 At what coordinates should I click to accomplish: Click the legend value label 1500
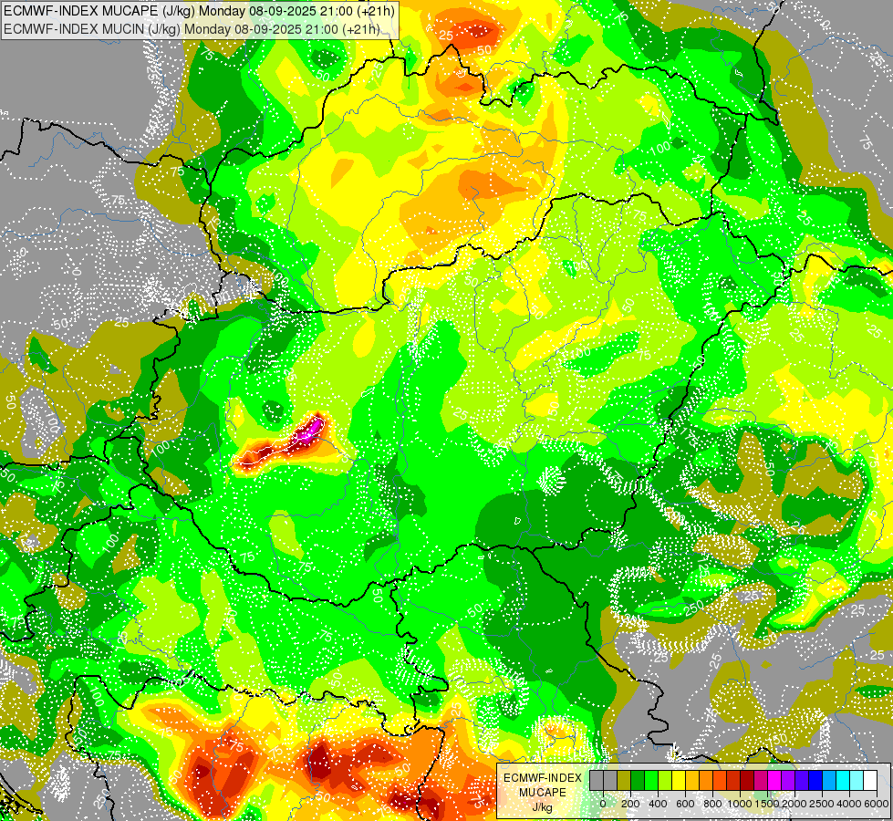pos(768,804)
